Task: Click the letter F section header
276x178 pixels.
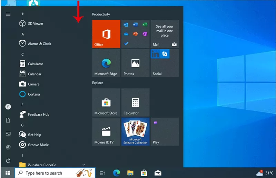Action: [x=22, y=105]
